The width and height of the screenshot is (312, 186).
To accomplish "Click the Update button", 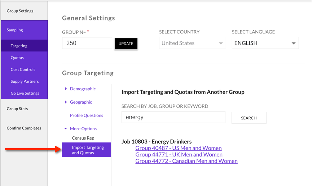I will coord(126,44).
